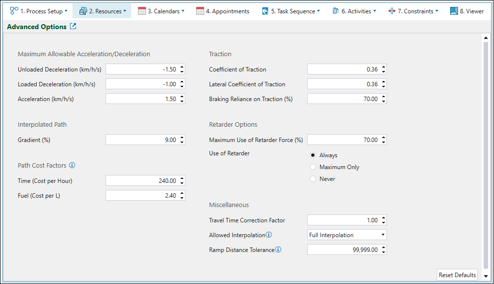This screenshot has width=494, height=284.
Task: Select the Never retarder option
Action: 313,179
